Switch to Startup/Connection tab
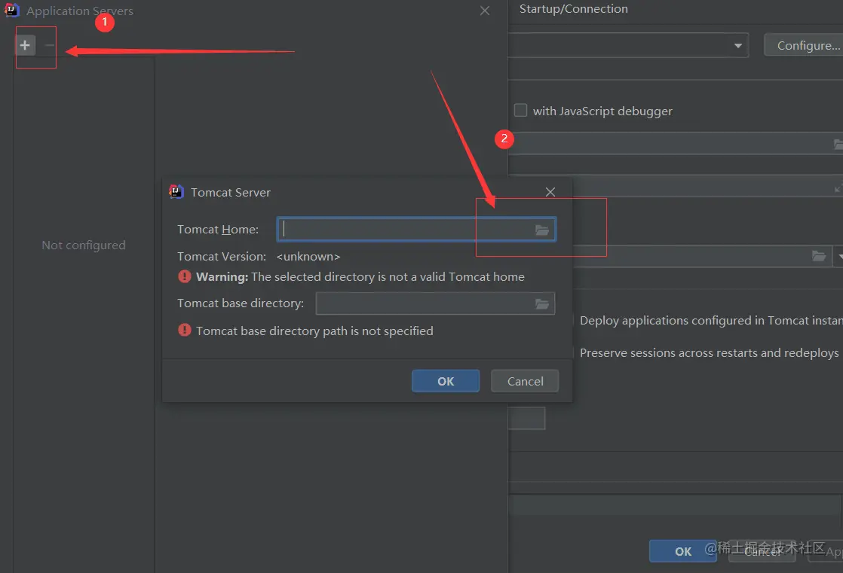This screenshot has height=573, width=843. coord(573,9)
